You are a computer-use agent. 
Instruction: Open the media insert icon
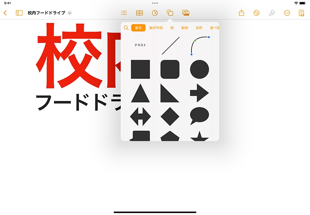tap(186, 13)
